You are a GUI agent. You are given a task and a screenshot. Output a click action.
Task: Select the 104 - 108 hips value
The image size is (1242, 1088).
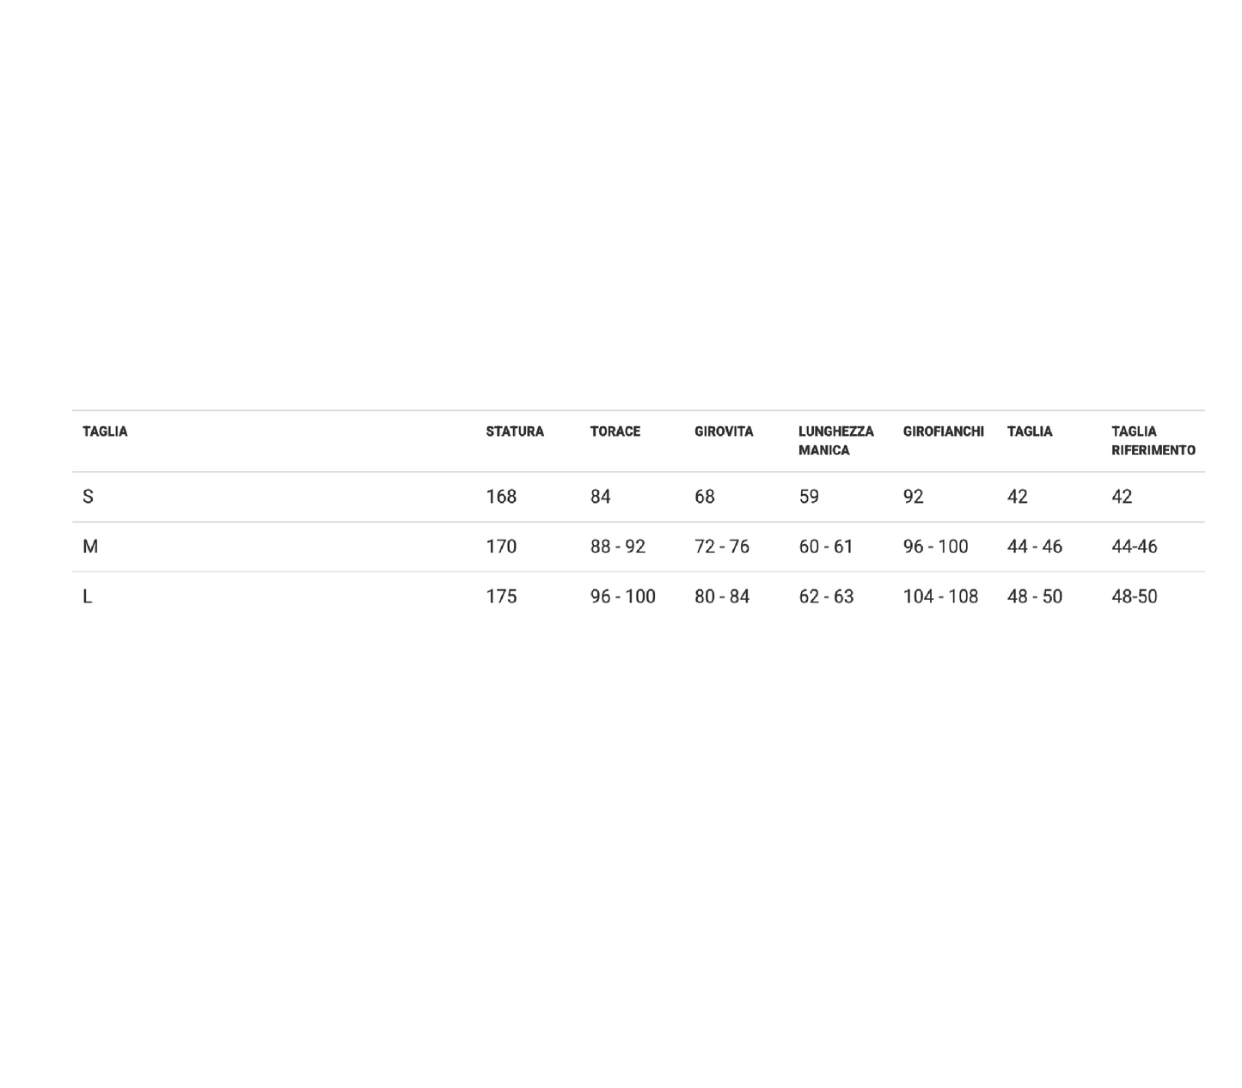(x=940, y=596)
